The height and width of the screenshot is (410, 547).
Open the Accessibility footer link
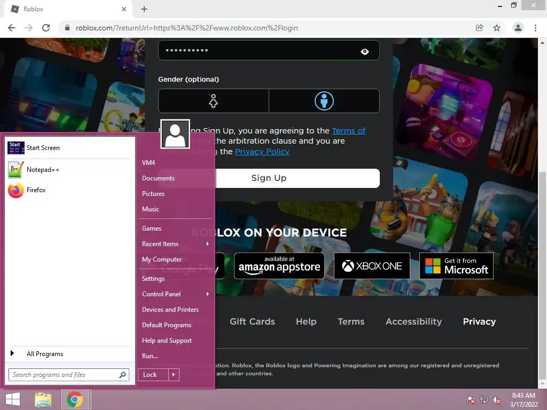click(414, 321)
